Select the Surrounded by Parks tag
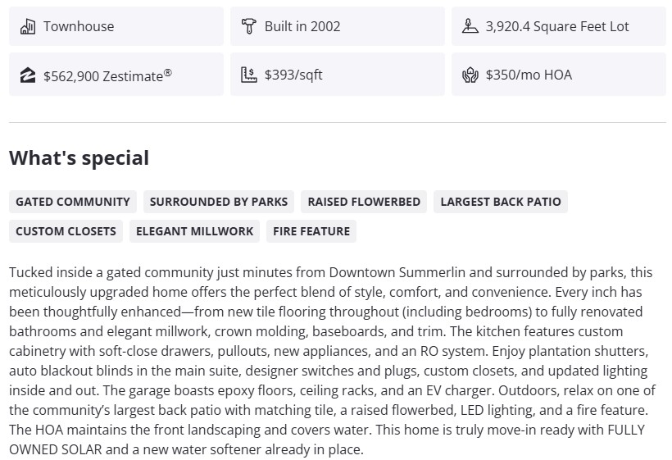The image size is (672, 460). [x=219, y=202]
